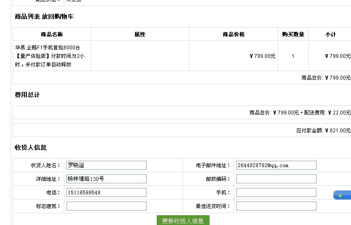Screen dimensions: 351x225
Task: Click the 商品名称 column header
Action: (x=52, y=34)
